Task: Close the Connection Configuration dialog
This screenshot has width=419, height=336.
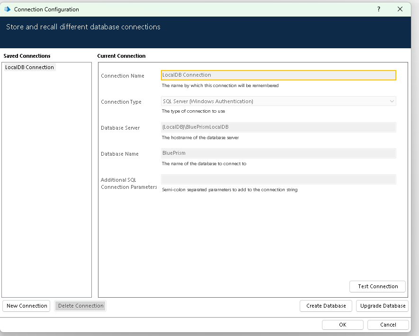Action: pyautogui.click(x=400, y=9)
